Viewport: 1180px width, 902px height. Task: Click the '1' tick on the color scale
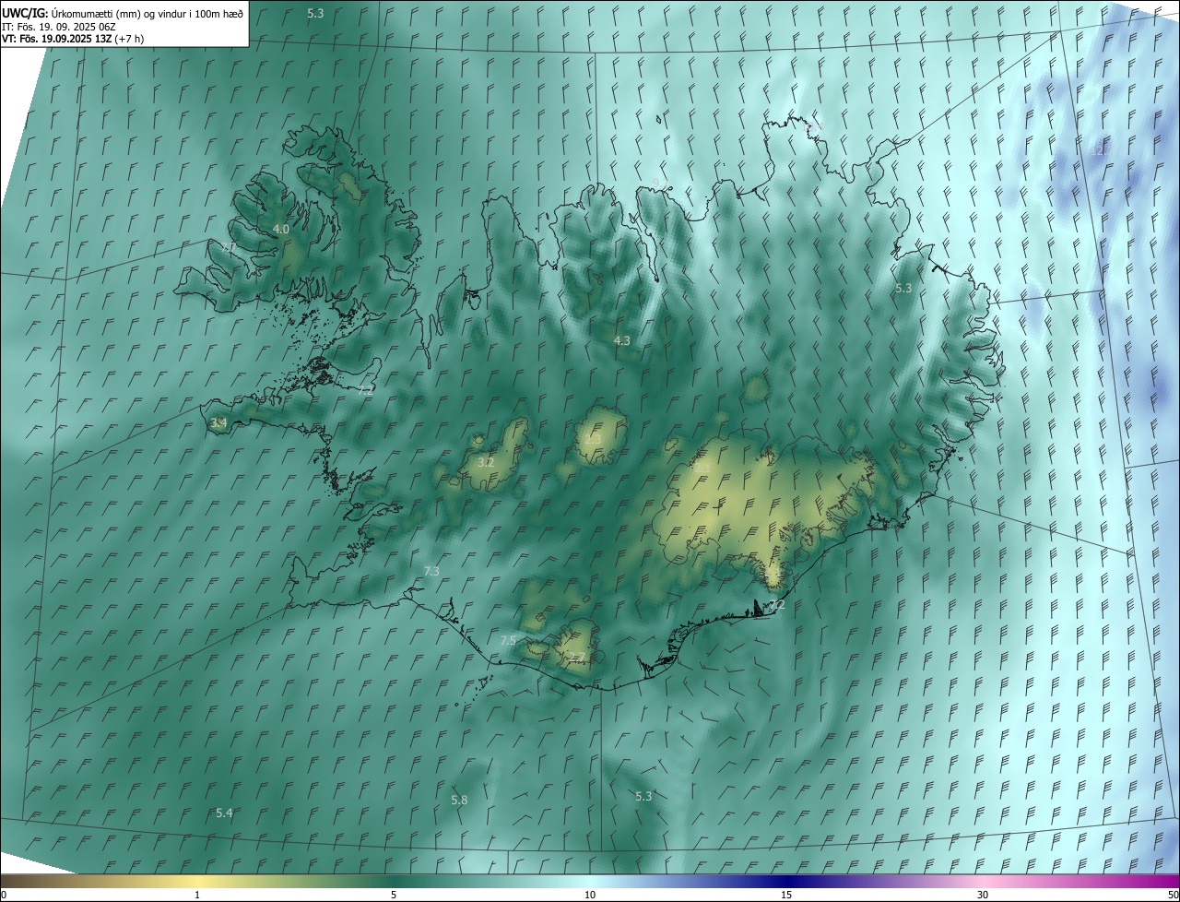pos(197,895)
